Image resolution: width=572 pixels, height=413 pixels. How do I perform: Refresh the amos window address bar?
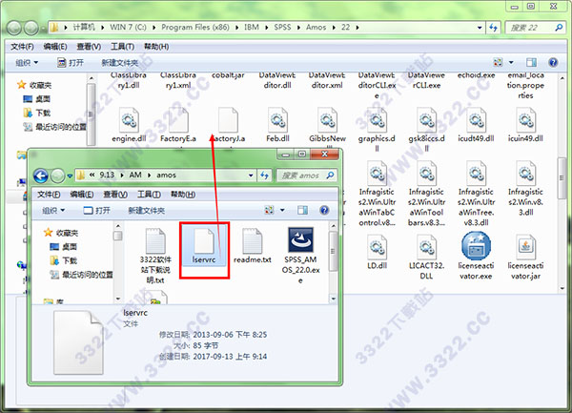pos(265,176)
